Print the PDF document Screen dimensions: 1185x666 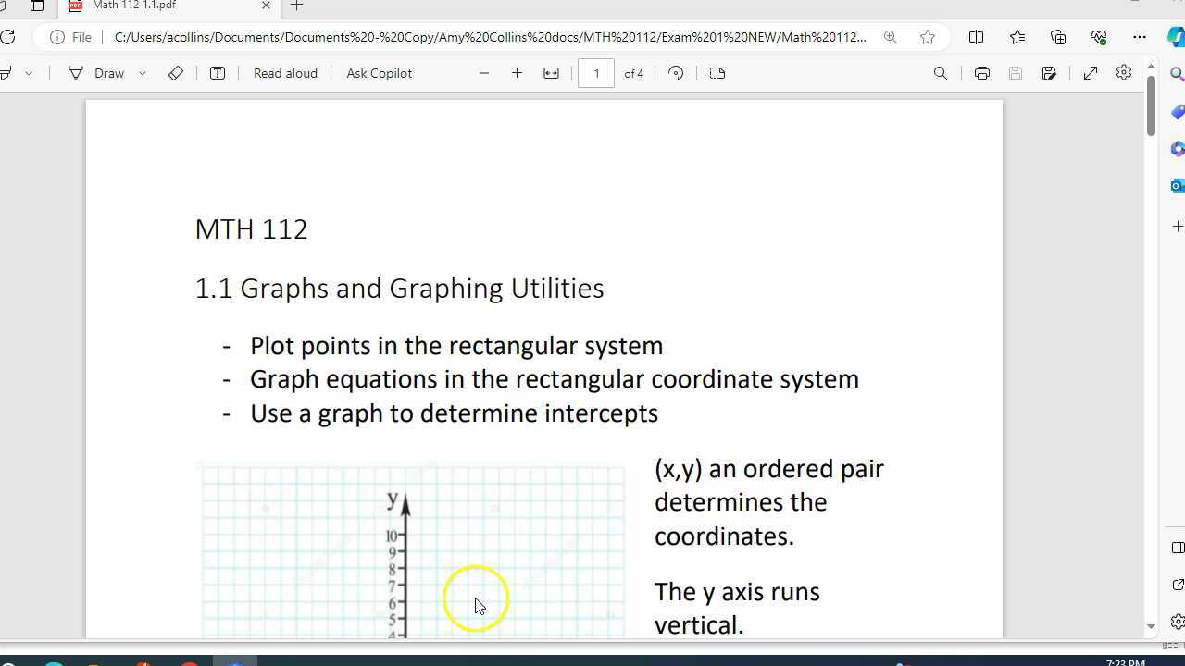[982, 73]
